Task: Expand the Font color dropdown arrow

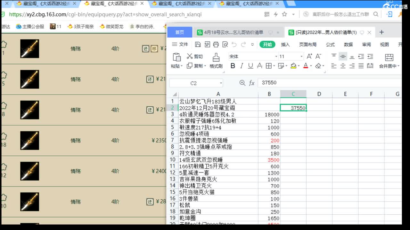Action: pos(311,66)
